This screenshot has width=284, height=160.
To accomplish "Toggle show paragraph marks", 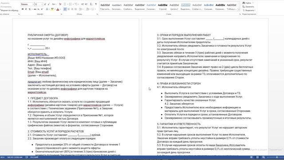I will [96, 4].
